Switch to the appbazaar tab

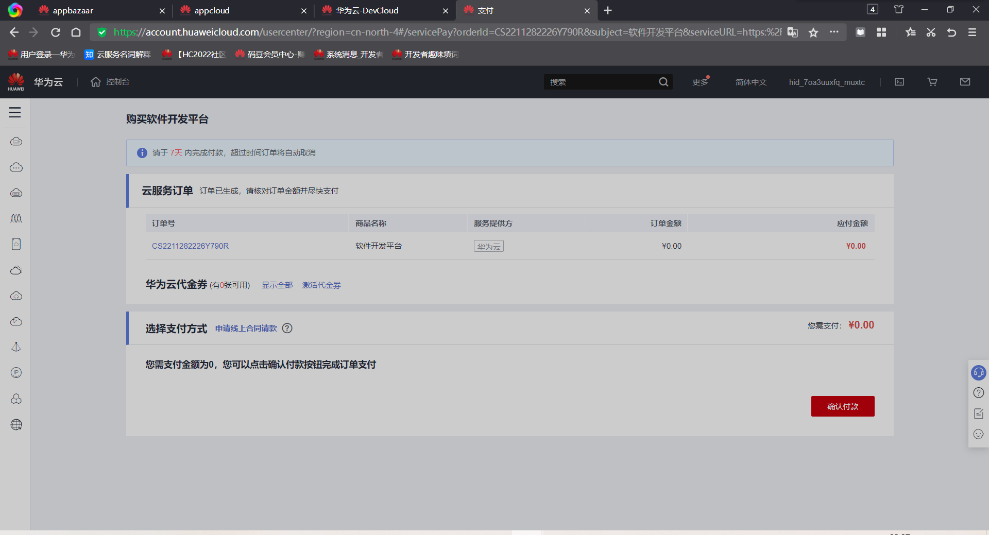[100, 10]
